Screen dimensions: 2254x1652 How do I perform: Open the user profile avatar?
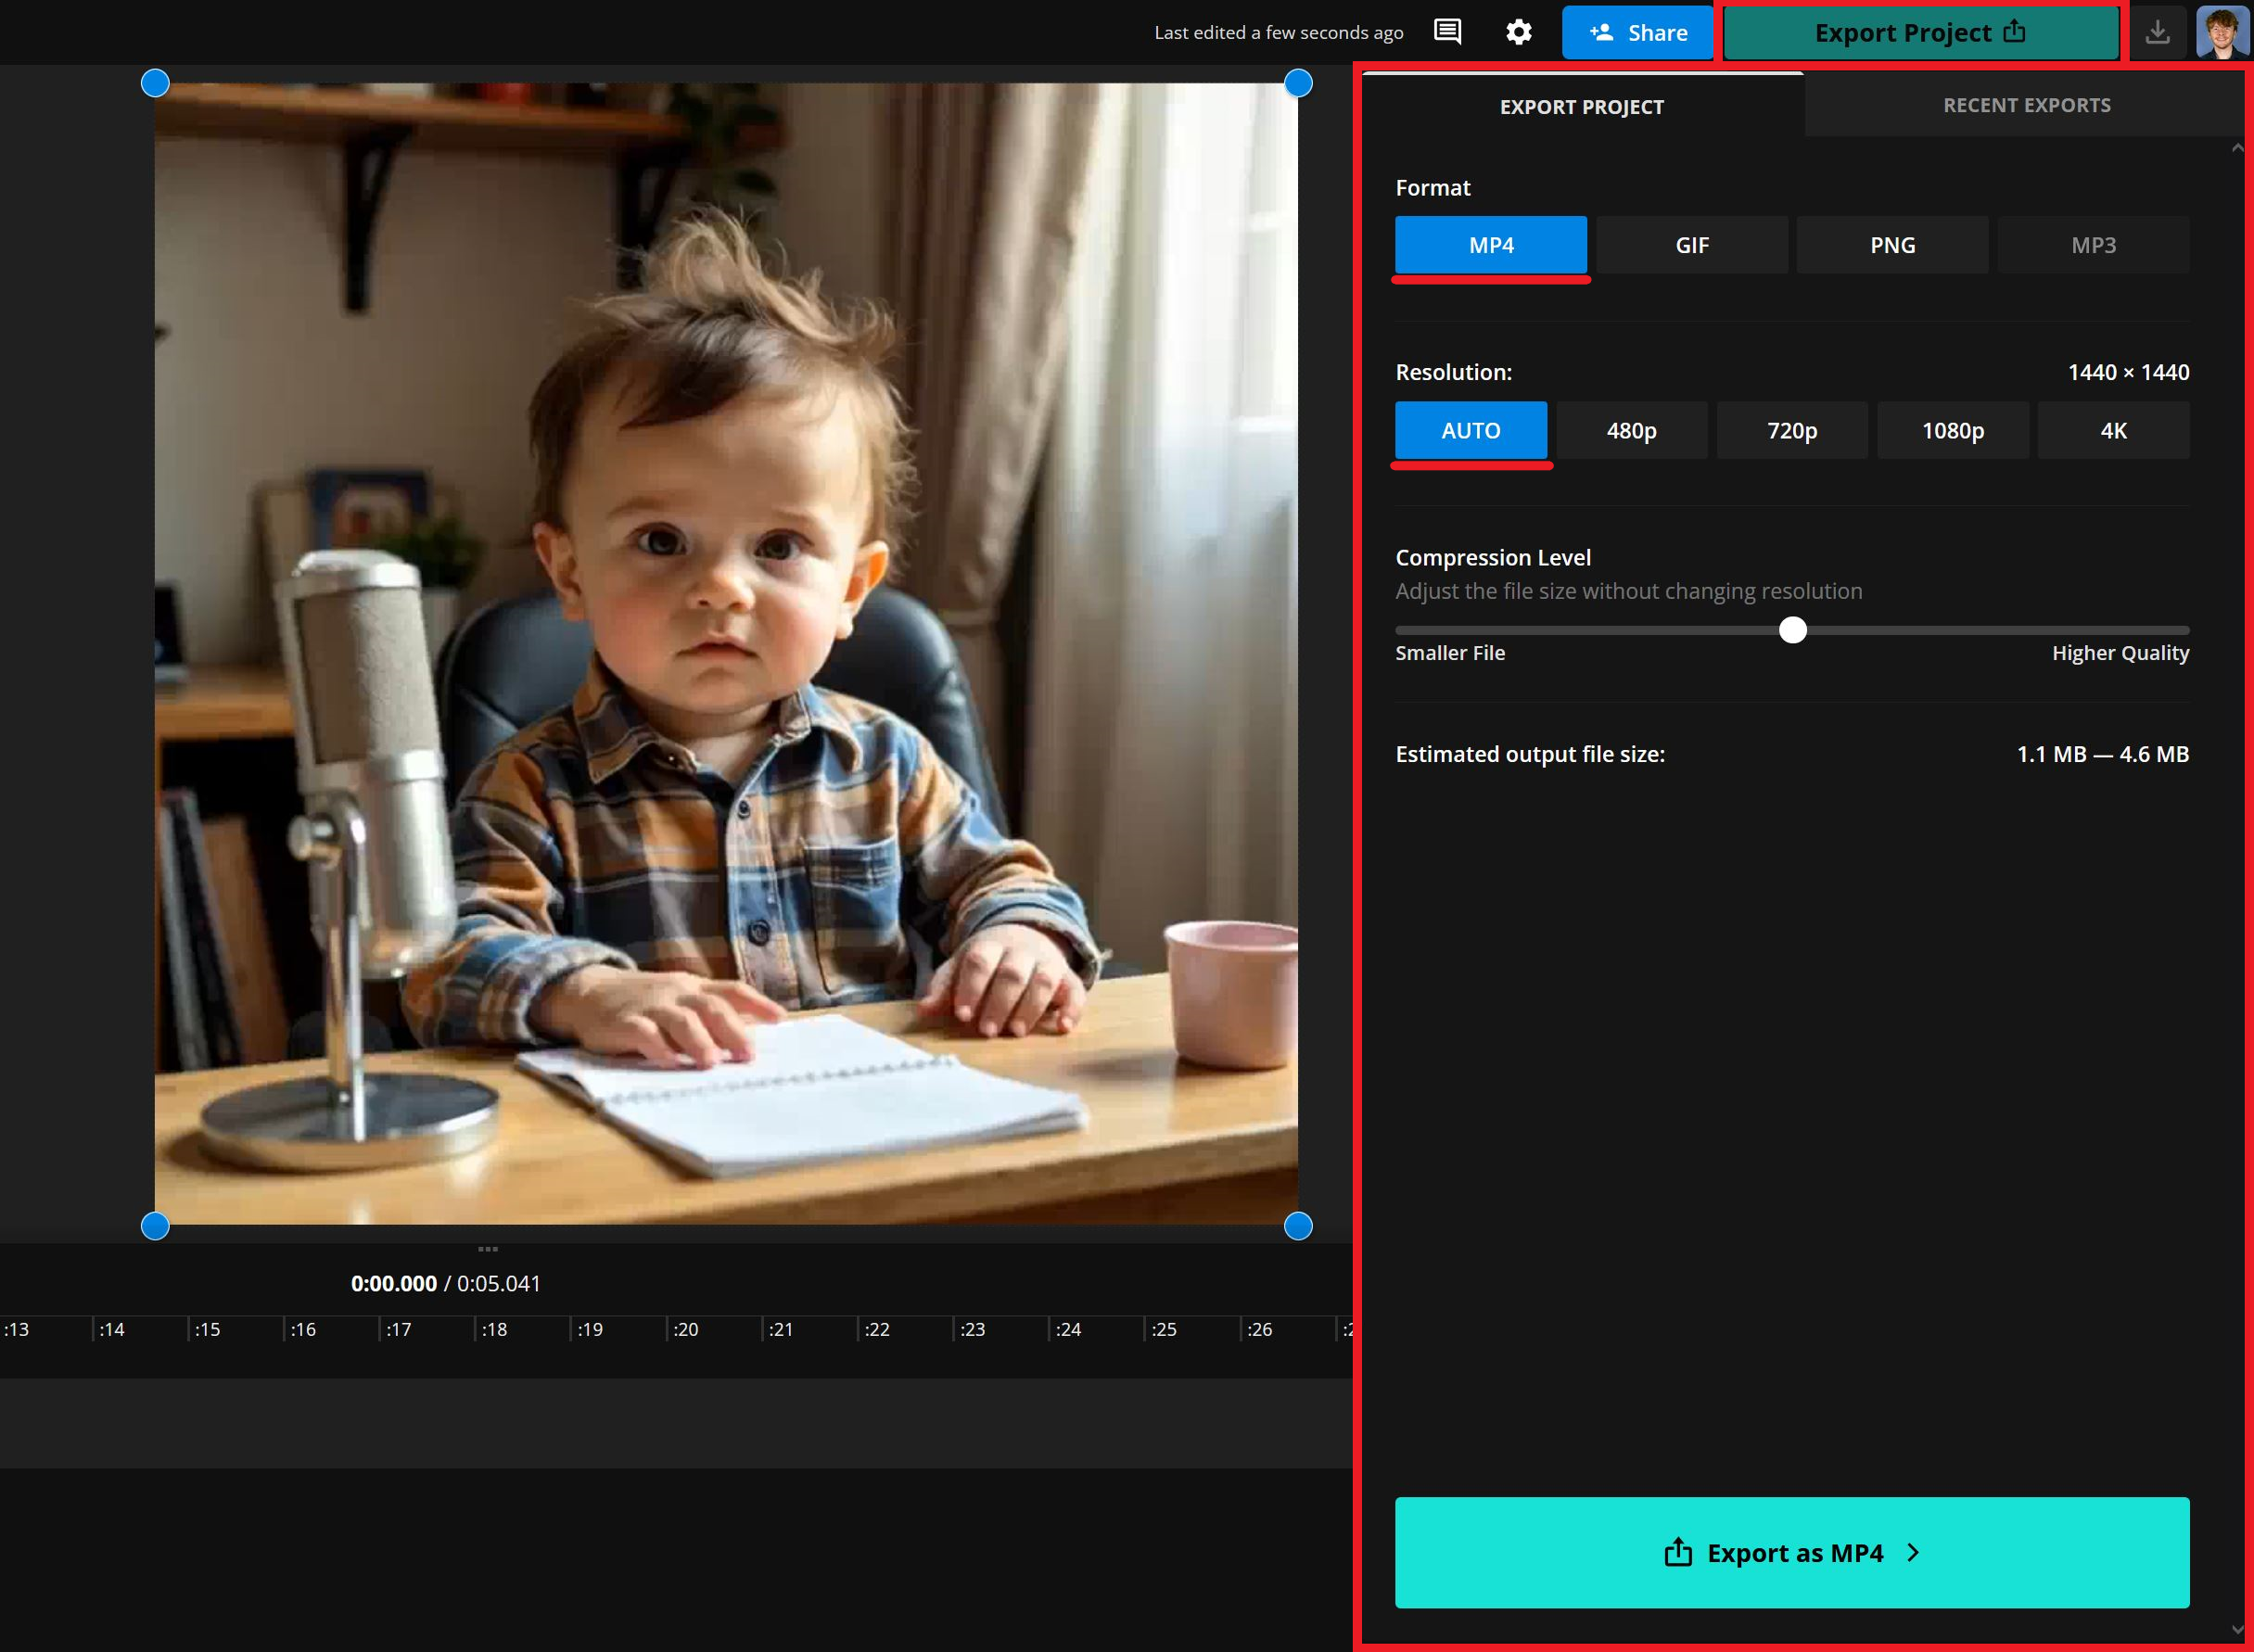[x=2221, y=32]
